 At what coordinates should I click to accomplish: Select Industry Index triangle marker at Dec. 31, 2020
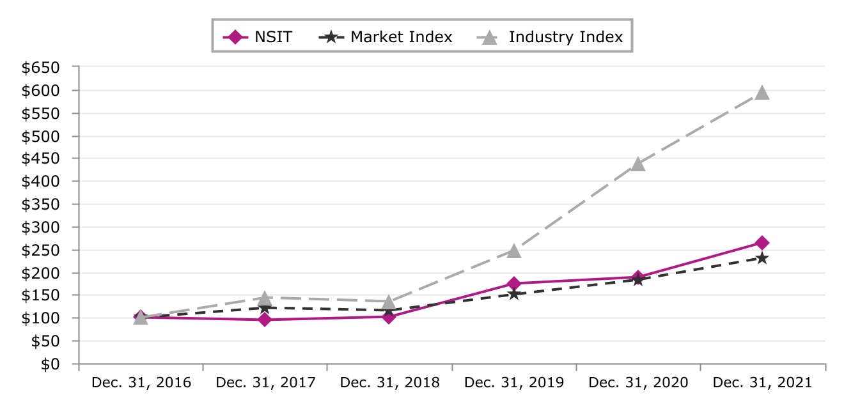[x=637, y=164]
